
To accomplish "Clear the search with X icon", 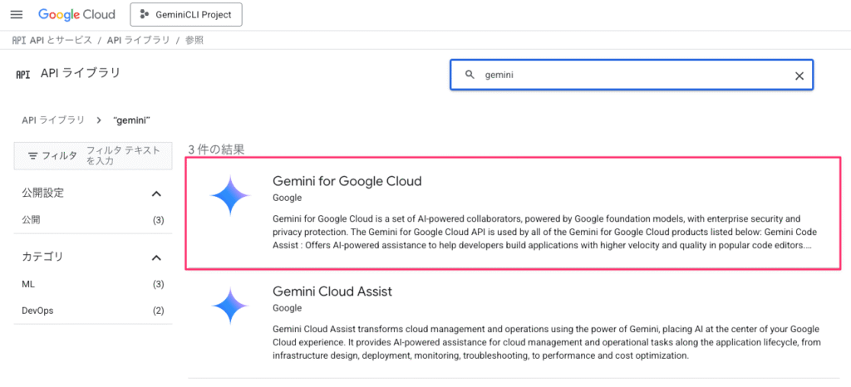I will 799,76.
